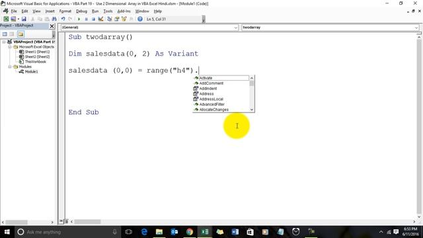This screenshot has width=423, height=238.
Task: Choose AddressLocal in the autocomplete list
Action: tap(221, 99)
